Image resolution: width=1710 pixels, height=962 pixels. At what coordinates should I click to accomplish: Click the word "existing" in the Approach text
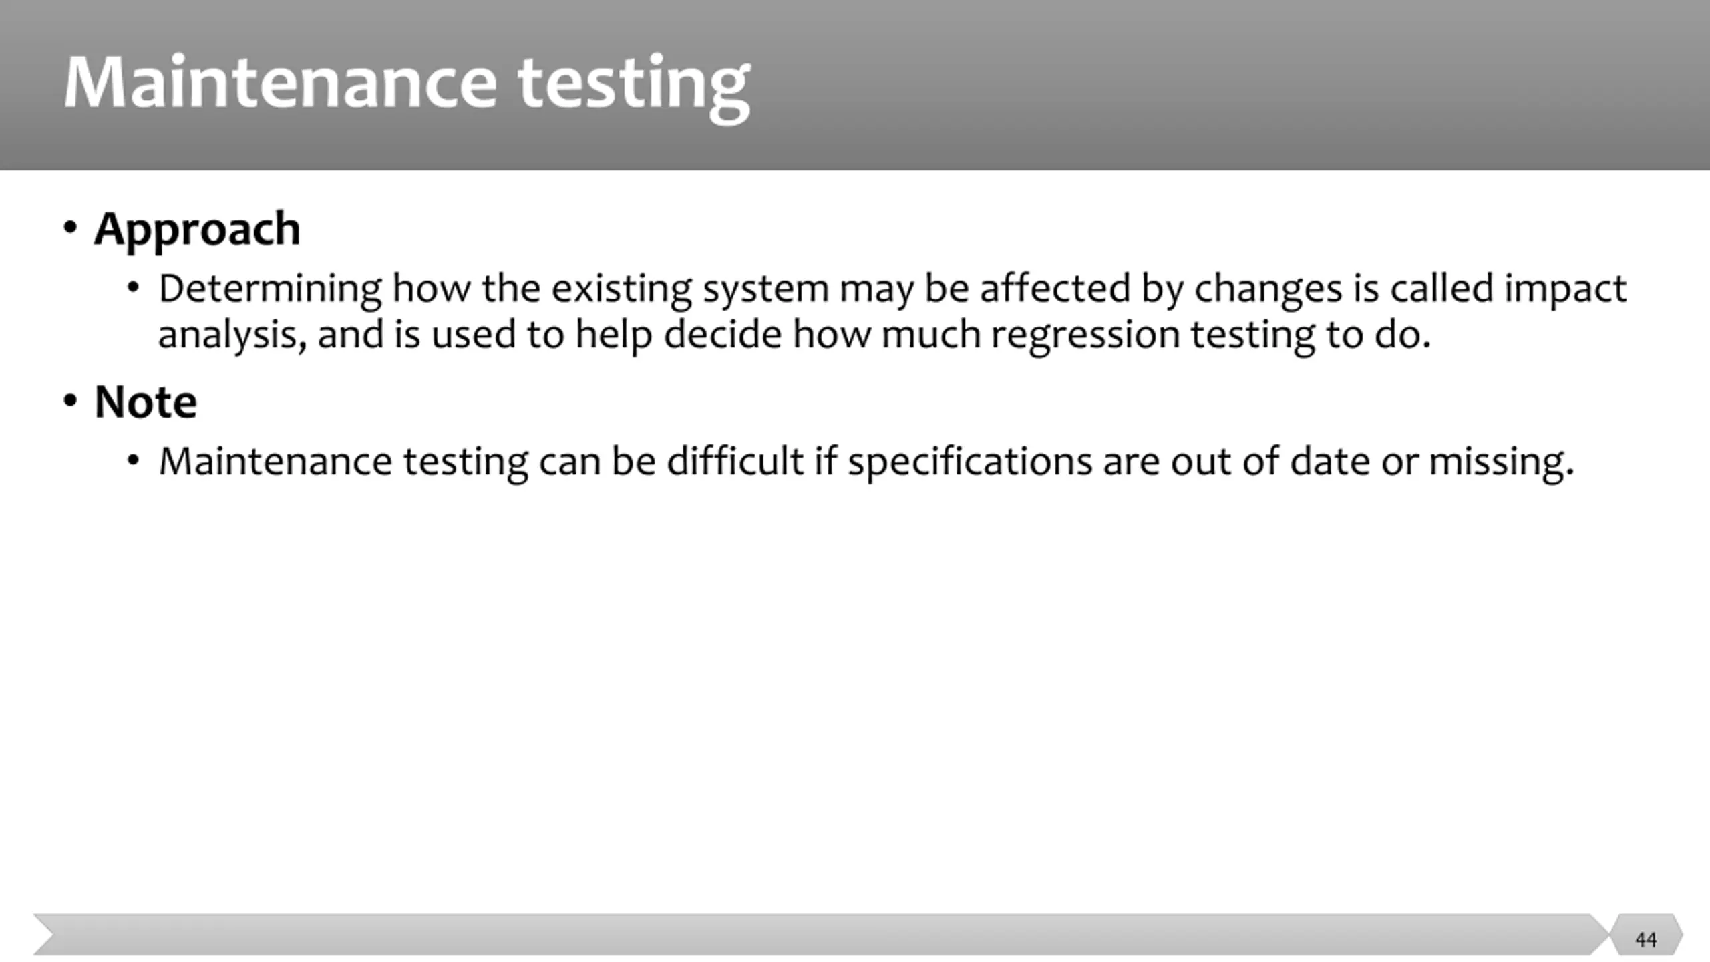click(621, 289)
